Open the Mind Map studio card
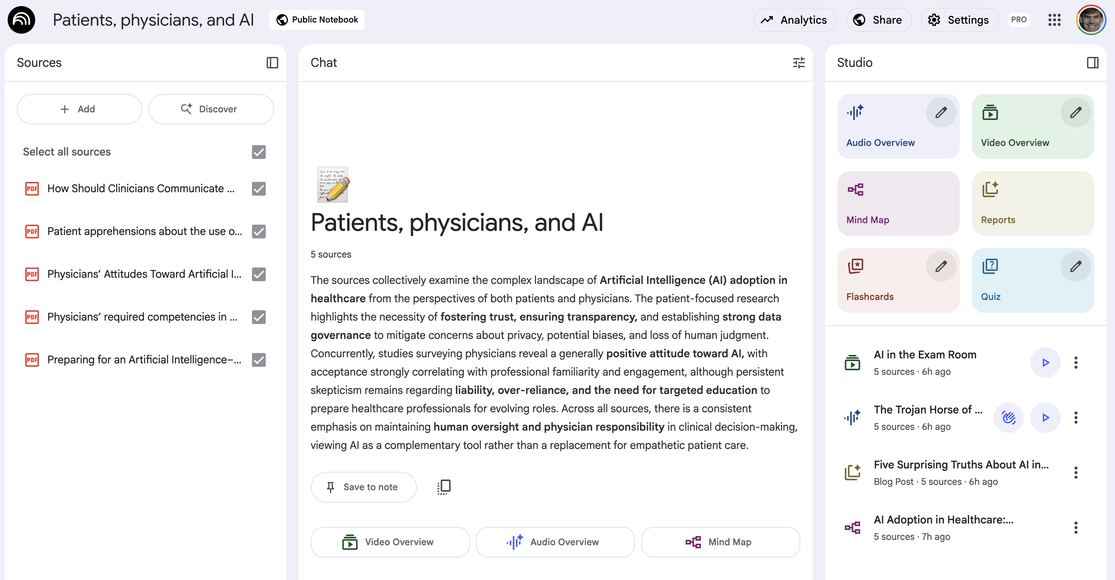Viewport: 1115px width, 580px height. click(898, 203)
